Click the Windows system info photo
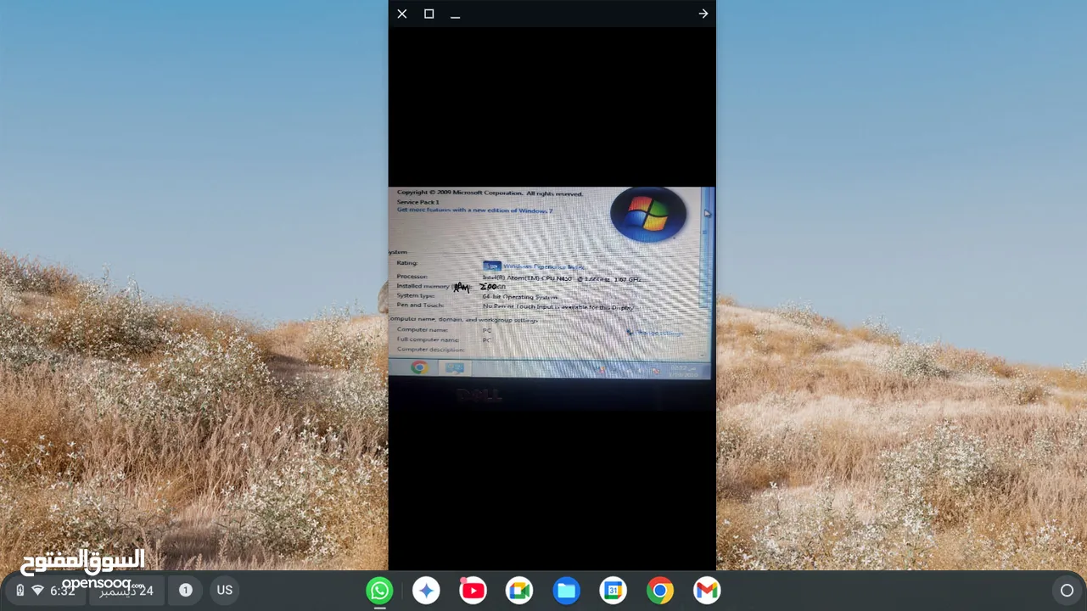The image size is (1087, 611). 552,299
